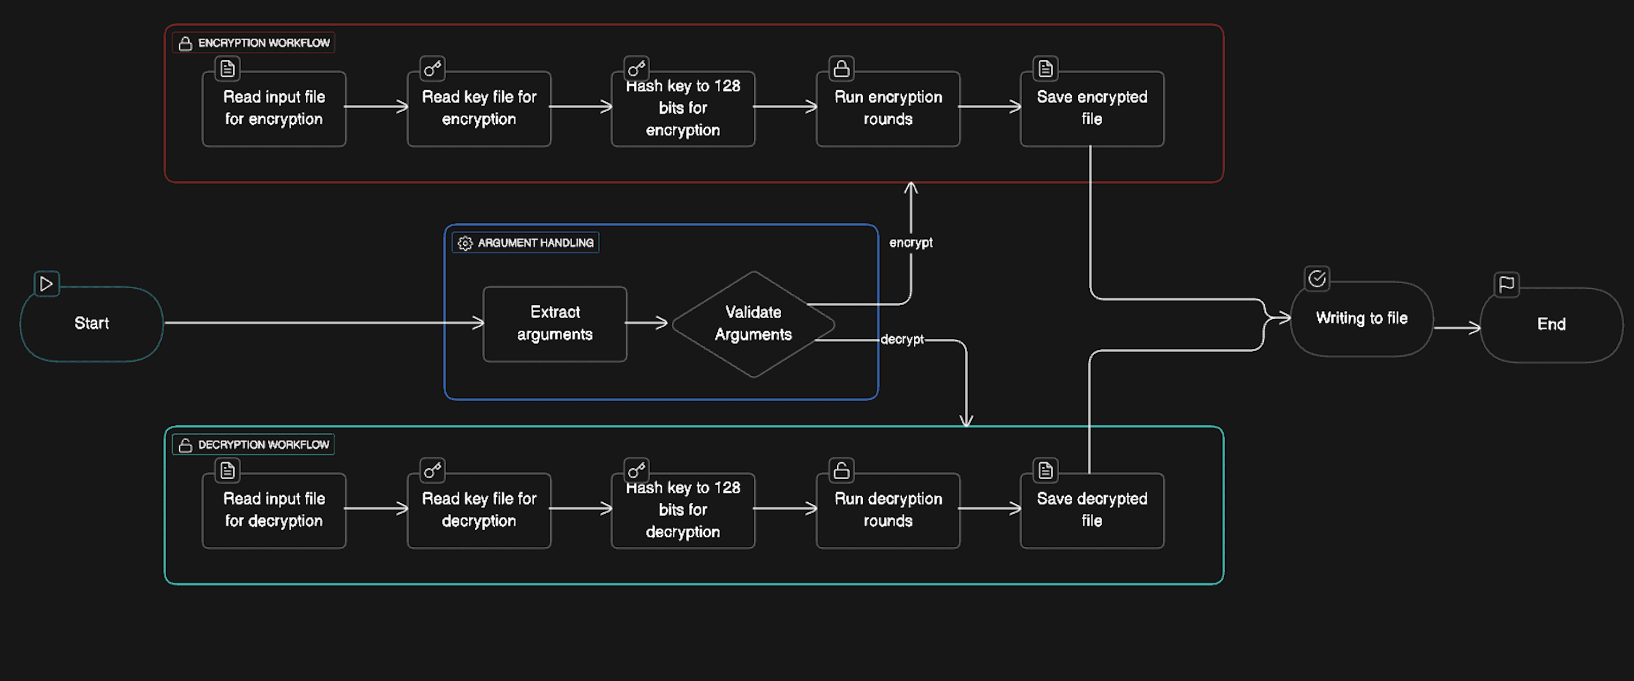The image size is (1634, 681).
Task: Select the Encryption Workflow group label
Action: (x=263, y=43)
